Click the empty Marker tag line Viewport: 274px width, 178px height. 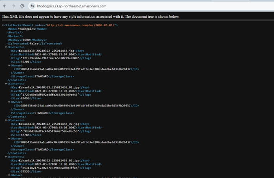15,36
